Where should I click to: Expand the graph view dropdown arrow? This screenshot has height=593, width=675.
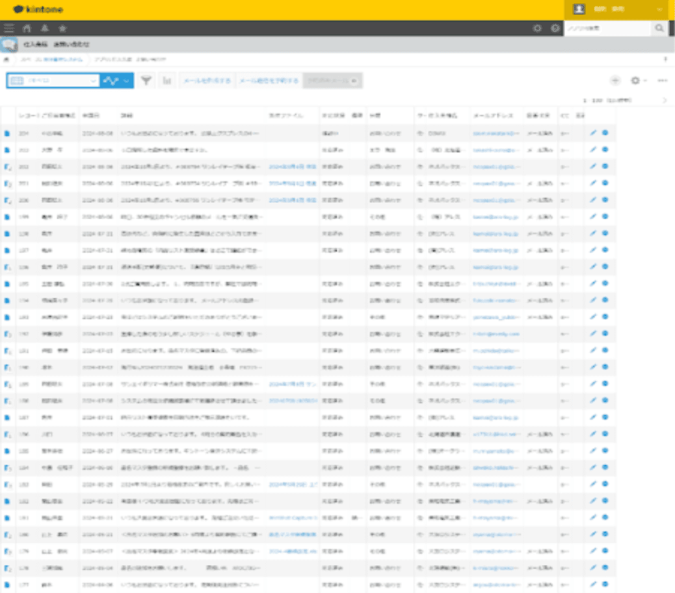tap(127, 81)
